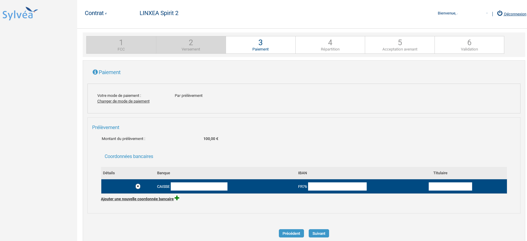Viewport: 527px width, 241px height.
Task: Click the info icon next to Paiement
Action: [x=95, y=72]
